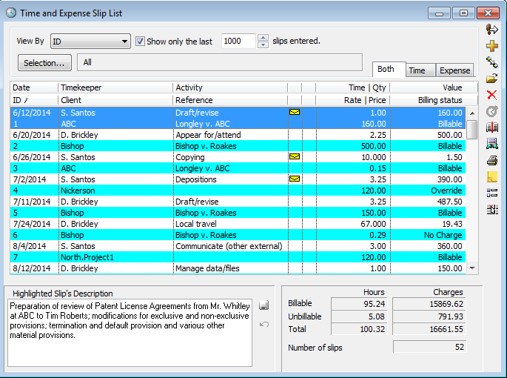Click the Client column header
Viewport: 507px width, 378px height.
[115, 100]
